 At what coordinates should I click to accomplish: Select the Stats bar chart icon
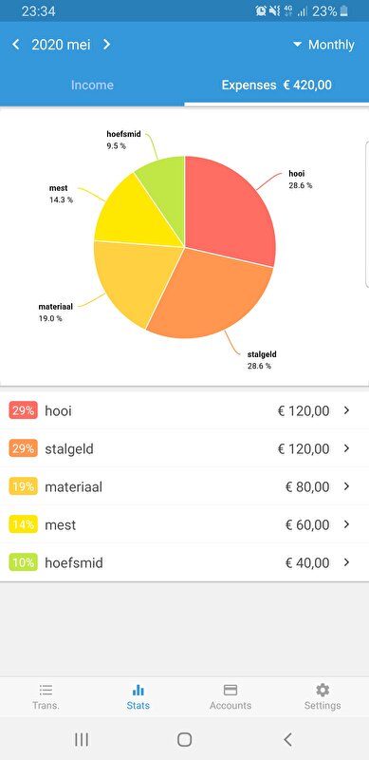tap(138, 690)
